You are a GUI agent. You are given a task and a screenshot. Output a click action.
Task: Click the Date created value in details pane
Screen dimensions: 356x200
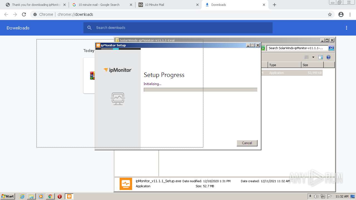click(275, 181)
